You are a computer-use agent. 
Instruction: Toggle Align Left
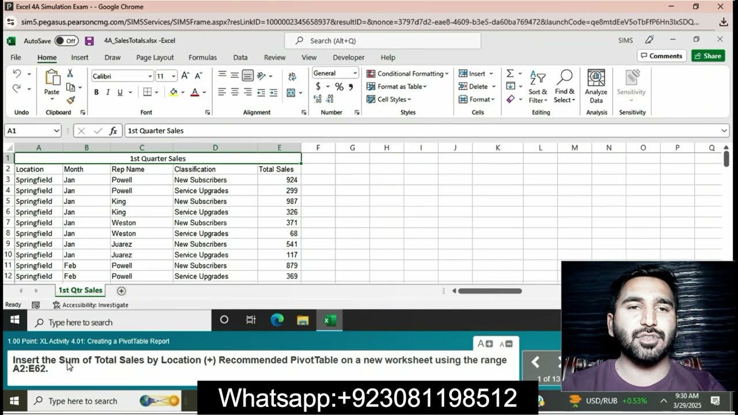click(x=221, y=92)
